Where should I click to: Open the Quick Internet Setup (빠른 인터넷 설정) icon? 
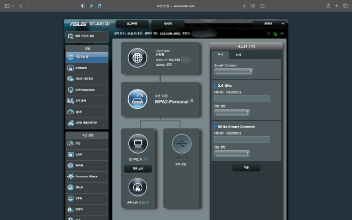click(70, 36)
